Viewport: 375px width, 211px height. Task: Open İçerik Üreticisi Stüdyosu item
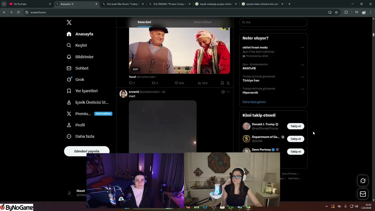coord(88,102)
